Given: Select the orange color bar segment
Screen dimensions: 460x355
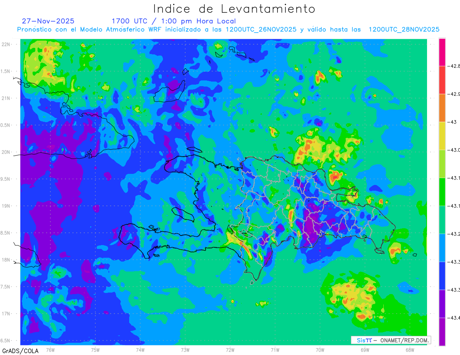Looking at the screenshot, I should tap(442, 108).
